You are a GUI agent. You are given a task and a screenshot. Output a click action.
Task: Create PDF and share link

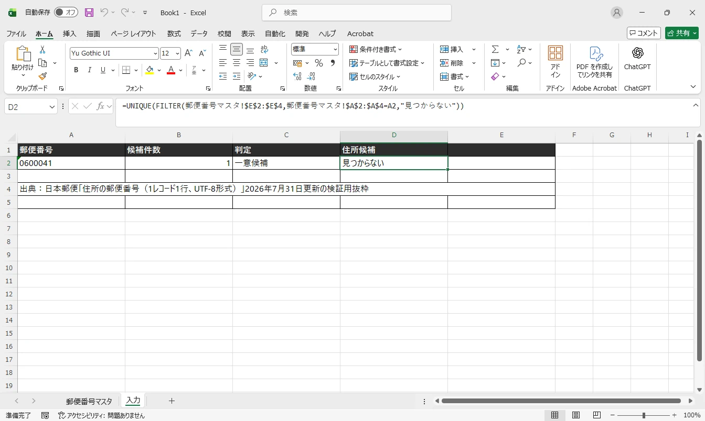pyautogui.click(x=594, y=62)
